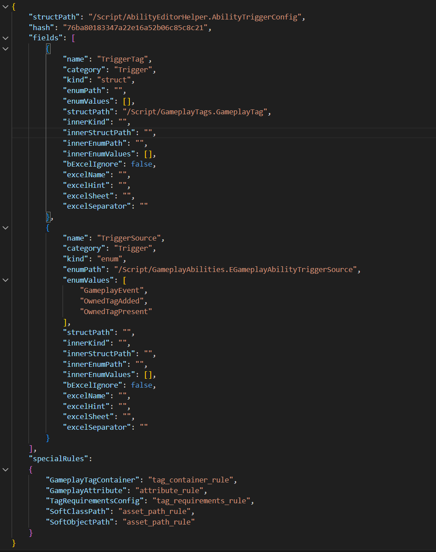Screen dimensions: 436x552
Task: Click the "OwnedTagPresent" enum value
Action: click(116, 311)
